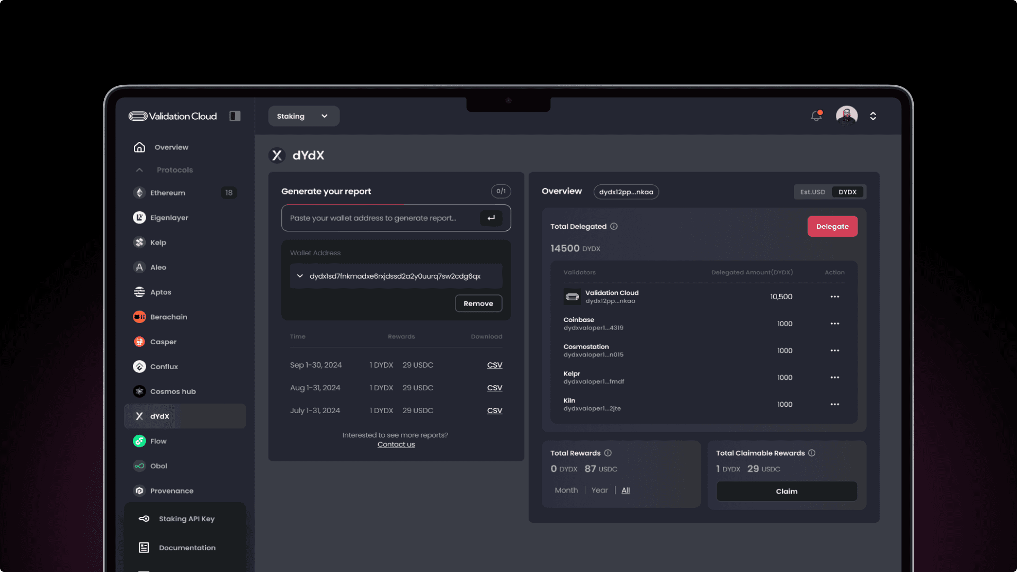Collapse the Protocols section chevron
This screenshot has height=572, width=1017.
pos(139,170)
